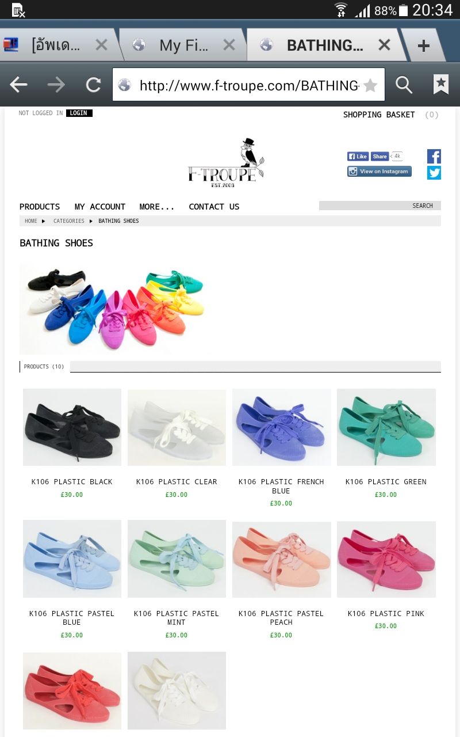Reload the page with refresh icon
The image size is (460, 737).
[93, 85]
